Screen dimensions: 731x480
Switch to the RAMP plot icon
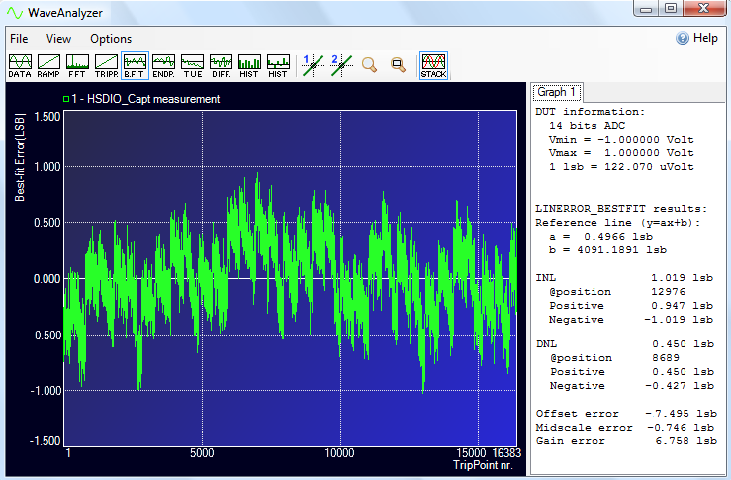pyautogui.click(x=47, y=66)
